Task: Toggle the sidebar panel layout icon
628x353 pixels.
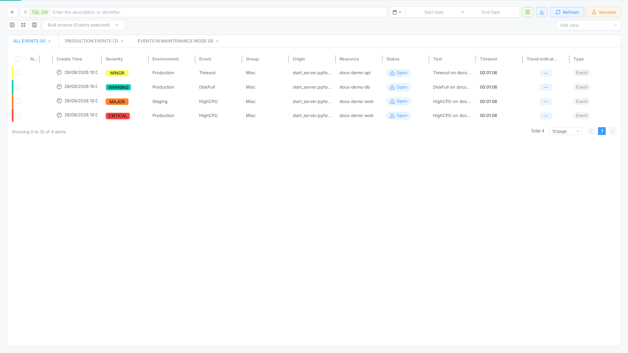Action: (x=12, y=25)
